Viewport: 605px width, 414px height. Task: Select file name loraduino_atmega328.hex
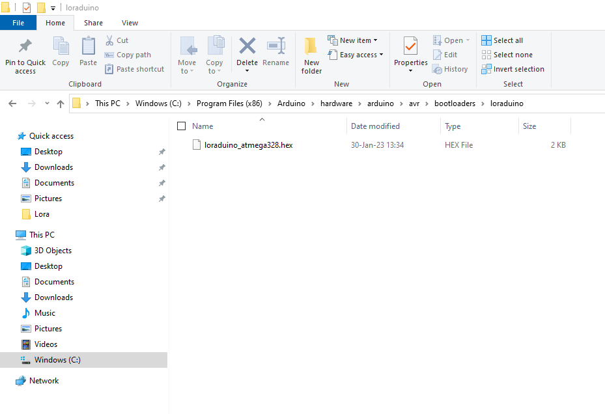249,145
